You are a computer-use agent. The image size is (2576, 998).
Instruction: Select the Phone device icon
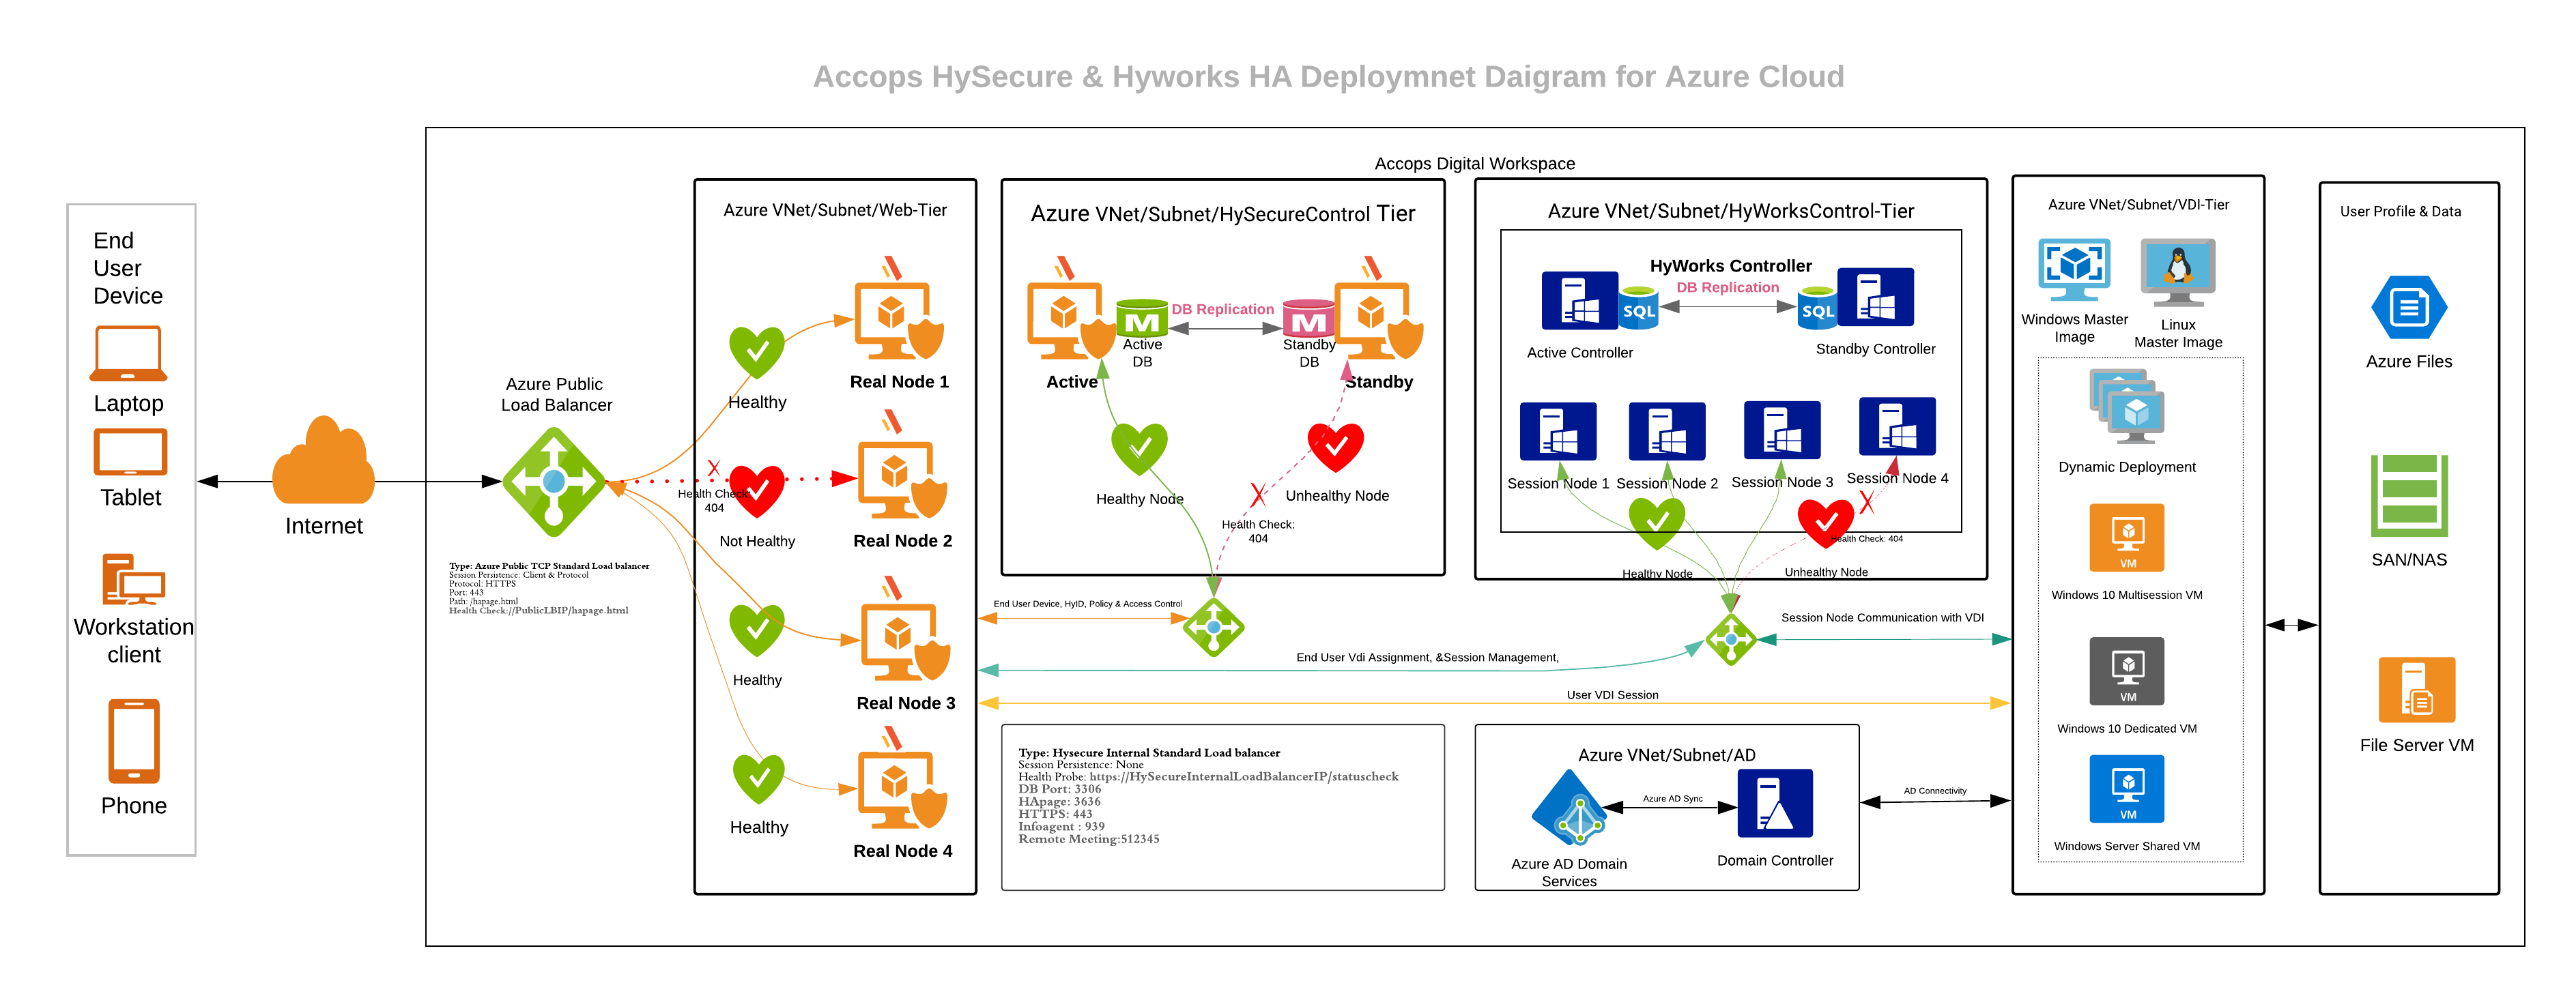134,742
